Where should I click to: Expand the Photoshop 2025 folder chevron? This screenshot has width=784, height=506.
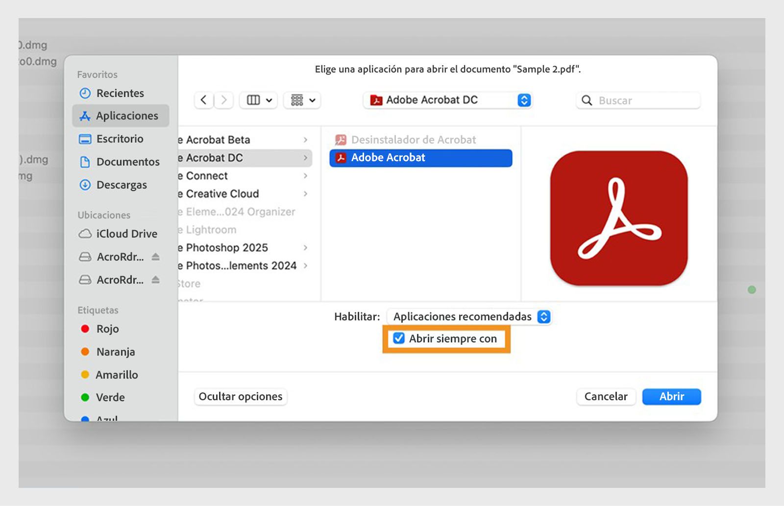305,248
